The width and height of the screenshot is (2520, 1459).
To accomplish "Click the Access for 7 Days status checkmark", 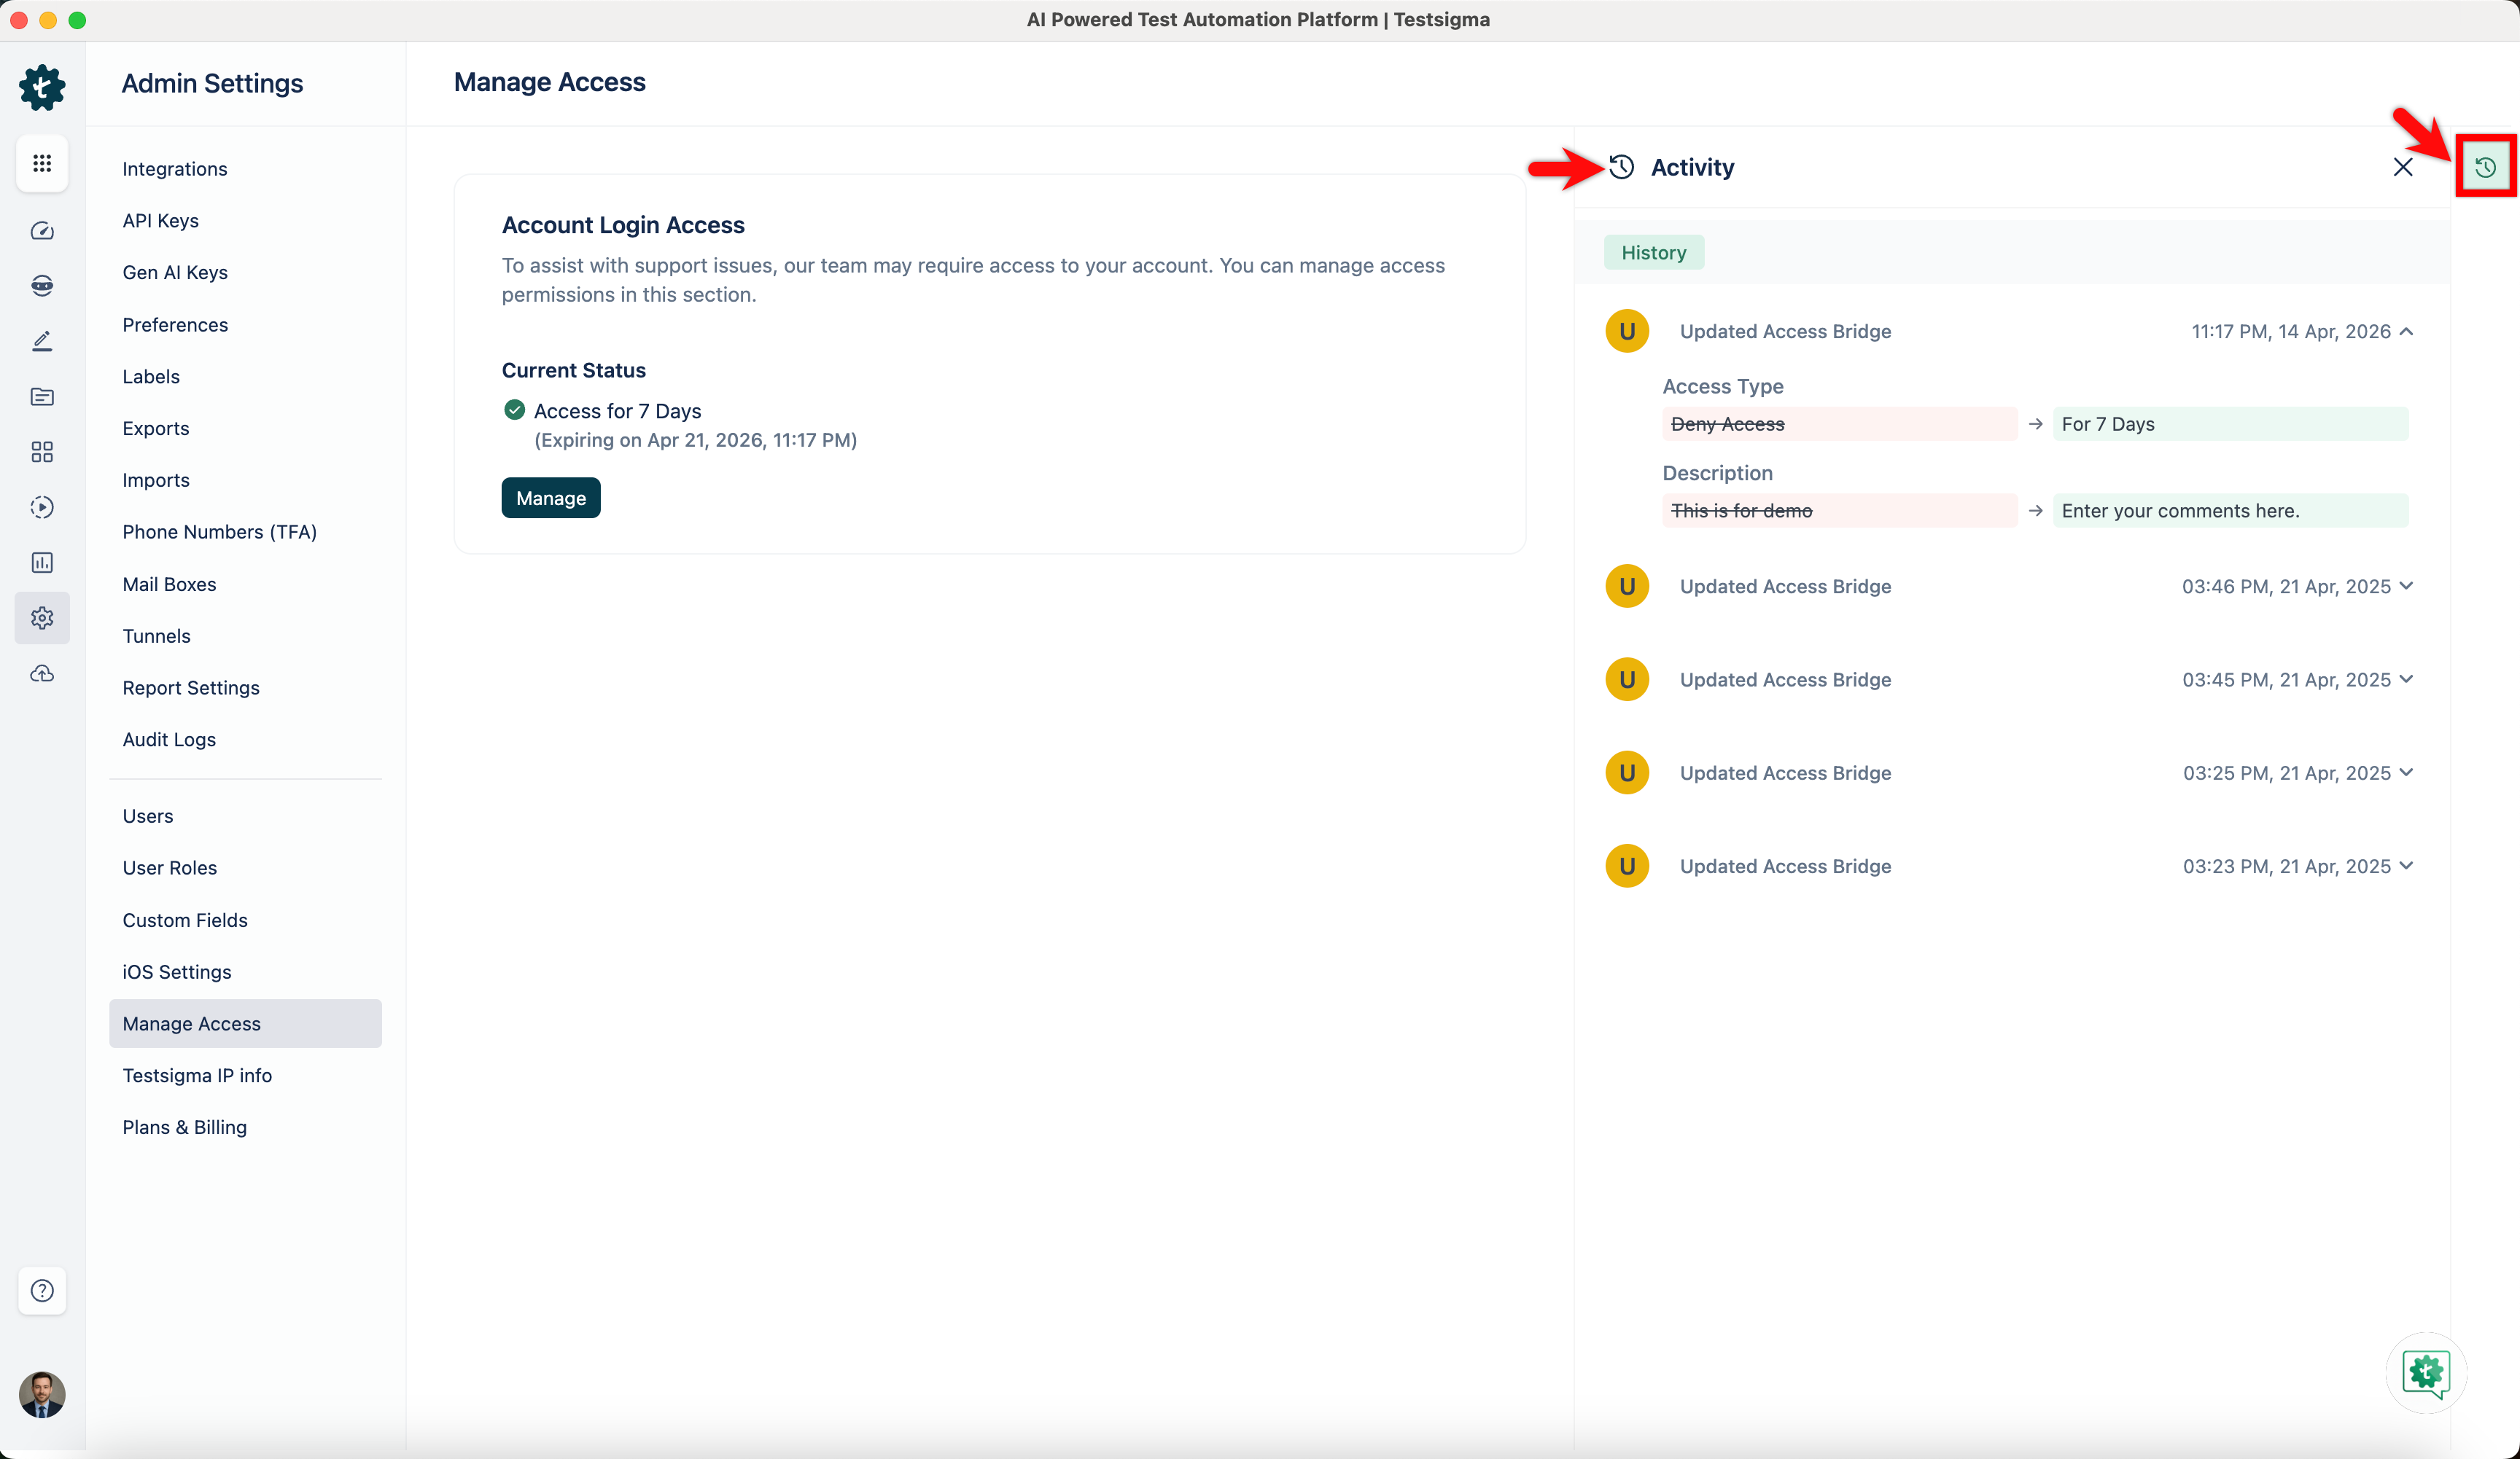I will pyautogui.click(x=513, y=410).
